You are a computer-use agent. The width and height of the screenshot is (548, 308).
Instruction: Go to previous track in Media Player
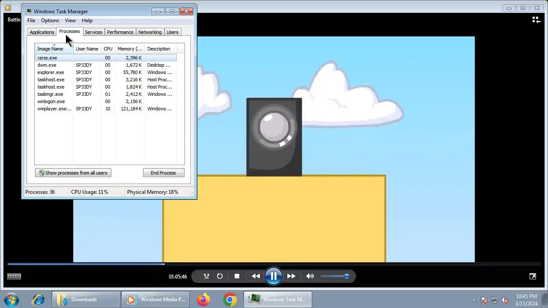click(x=256, y=276)
